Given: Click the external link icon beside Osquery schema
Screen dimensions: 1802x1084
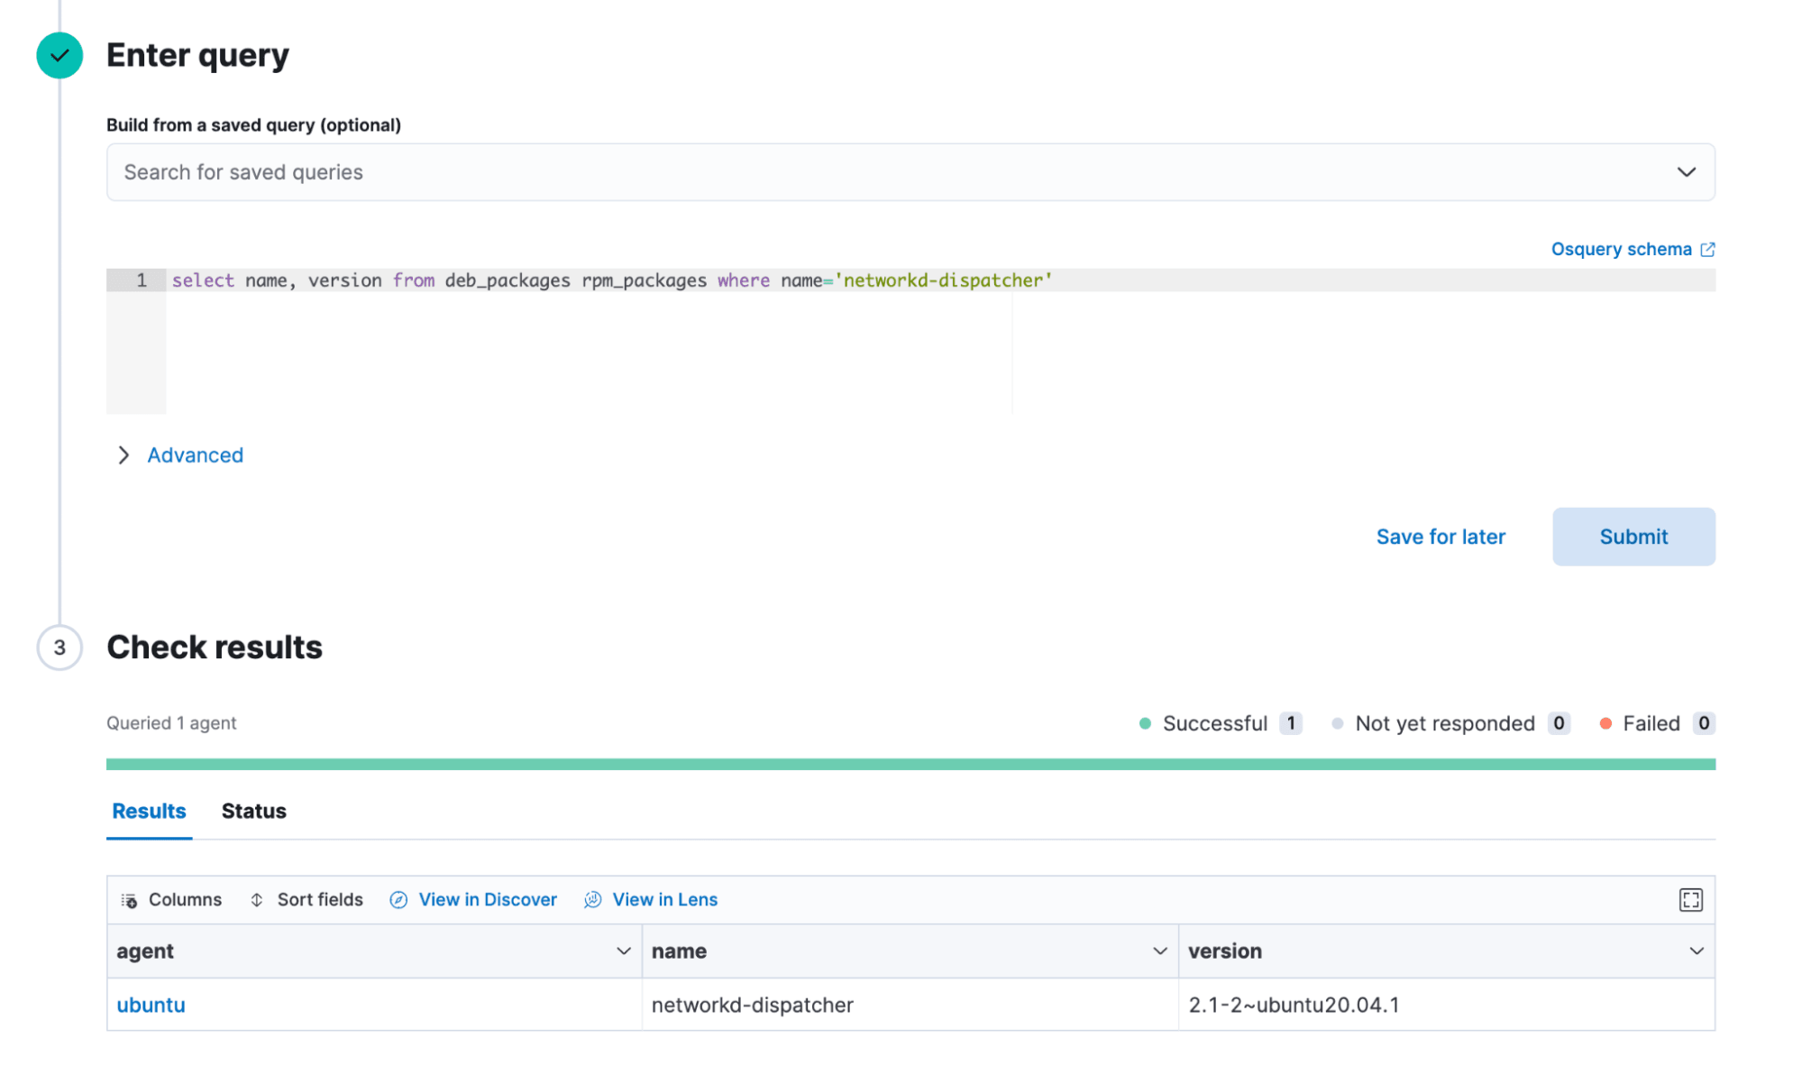Looking at the screenshot, I should click(1707, 250).
